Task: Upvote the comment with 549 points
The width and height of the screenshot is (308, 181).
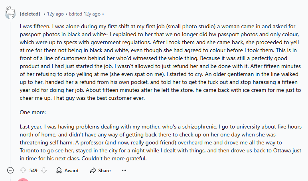Action: pos(23,170)
